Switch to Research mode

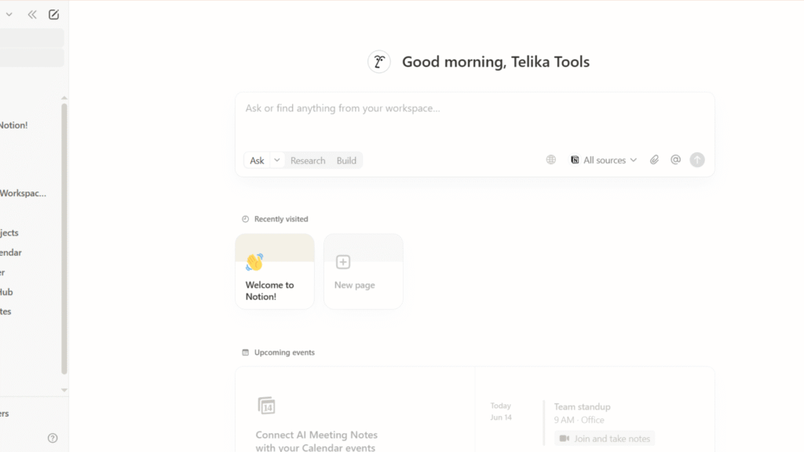(x=308, y=160)
